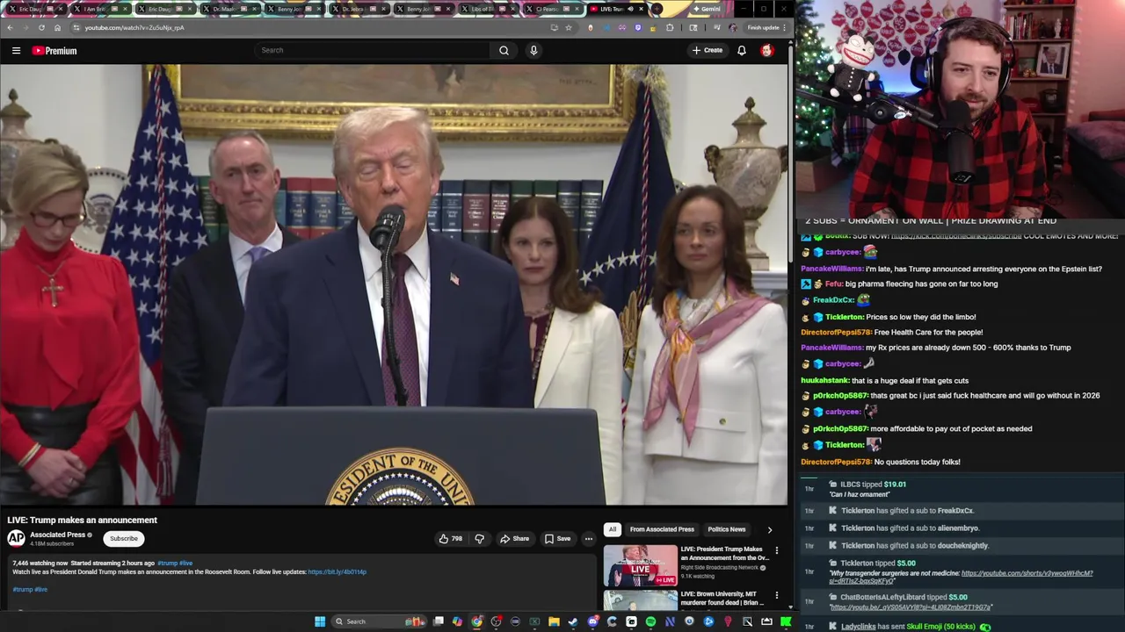This screenshot has height=632, width=1125.
Task: Go to the browser home page
Action: [57, 27]
